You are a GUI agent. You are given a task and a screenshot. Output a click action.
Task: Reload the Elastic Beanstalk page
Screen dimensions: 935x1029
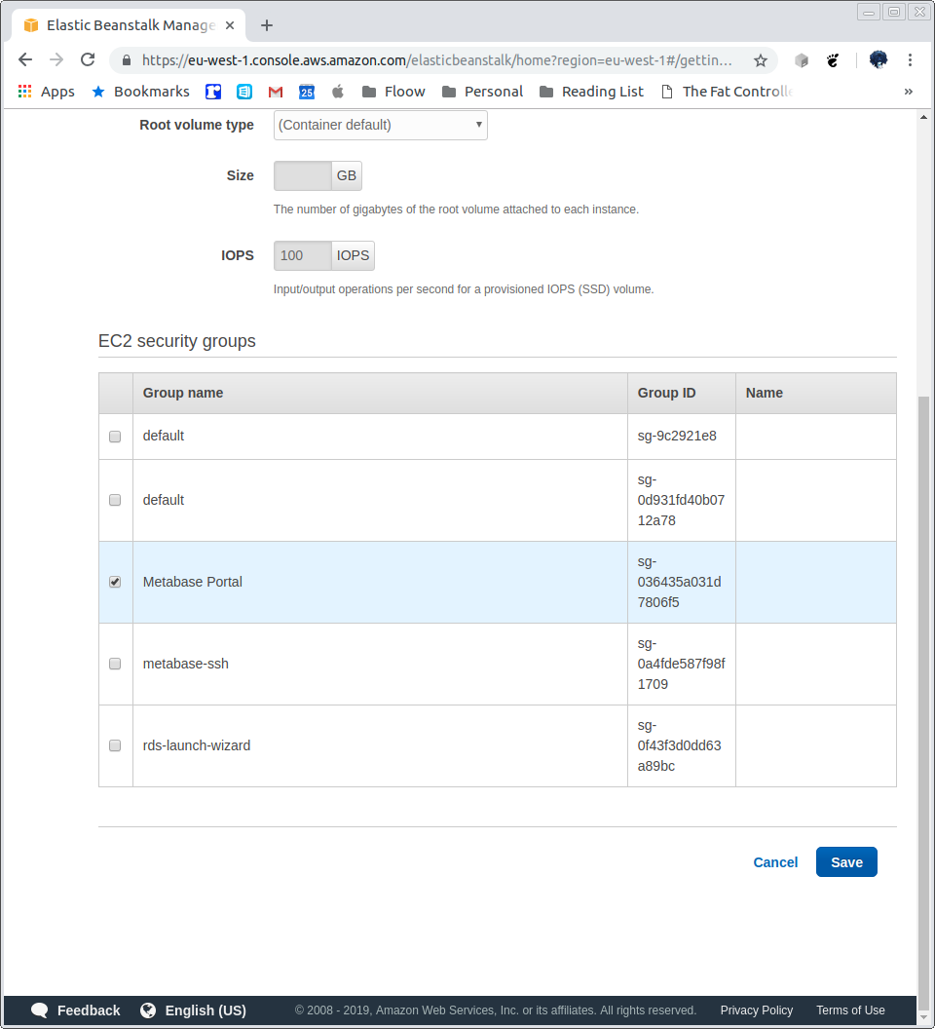pyautogui.click(x=88, y=59)
